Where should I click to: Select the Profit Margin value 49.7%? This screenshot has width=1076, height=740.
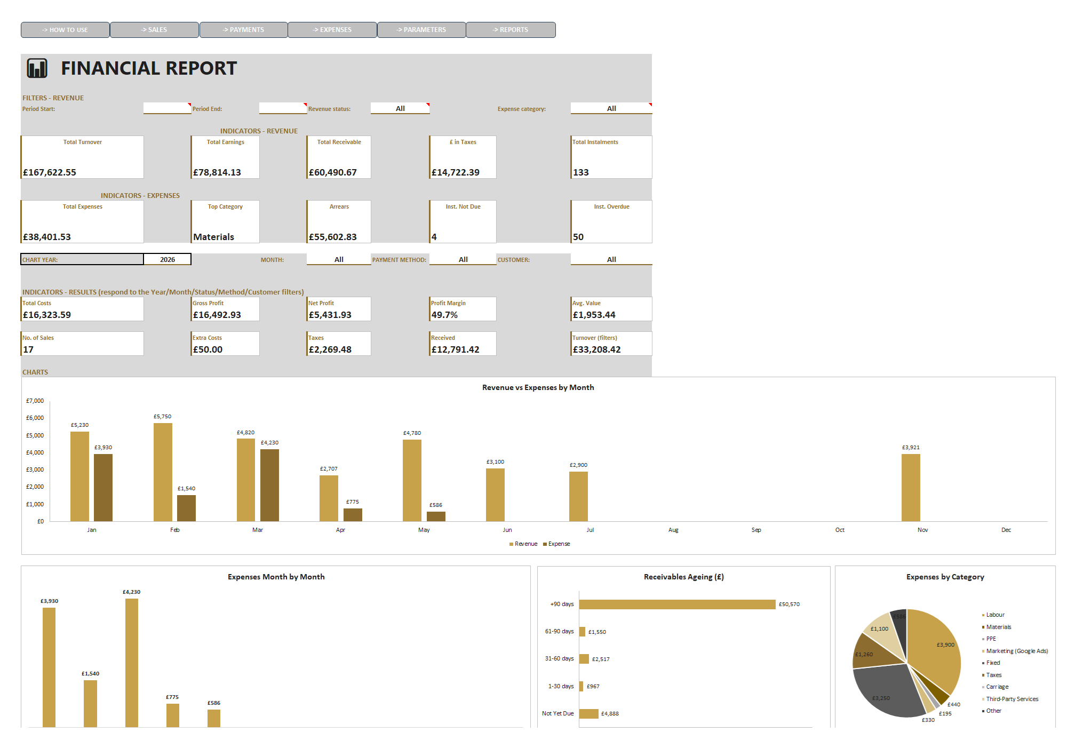click(x=444, y=315)
